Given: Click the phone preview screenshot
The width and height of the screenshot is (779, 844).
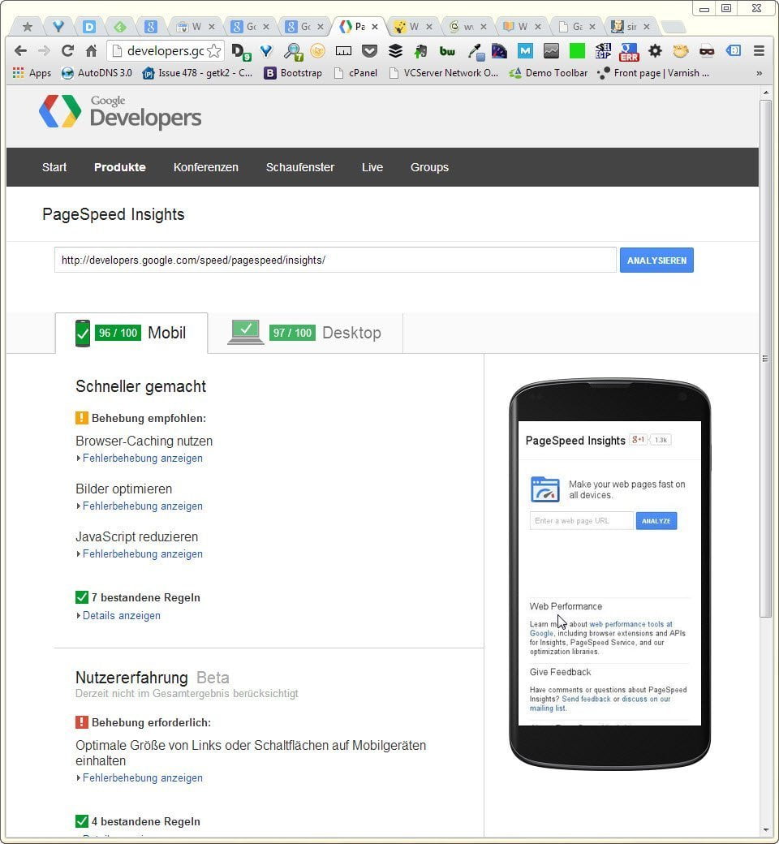Looking at the screenshot, I should tap(609, 573).
